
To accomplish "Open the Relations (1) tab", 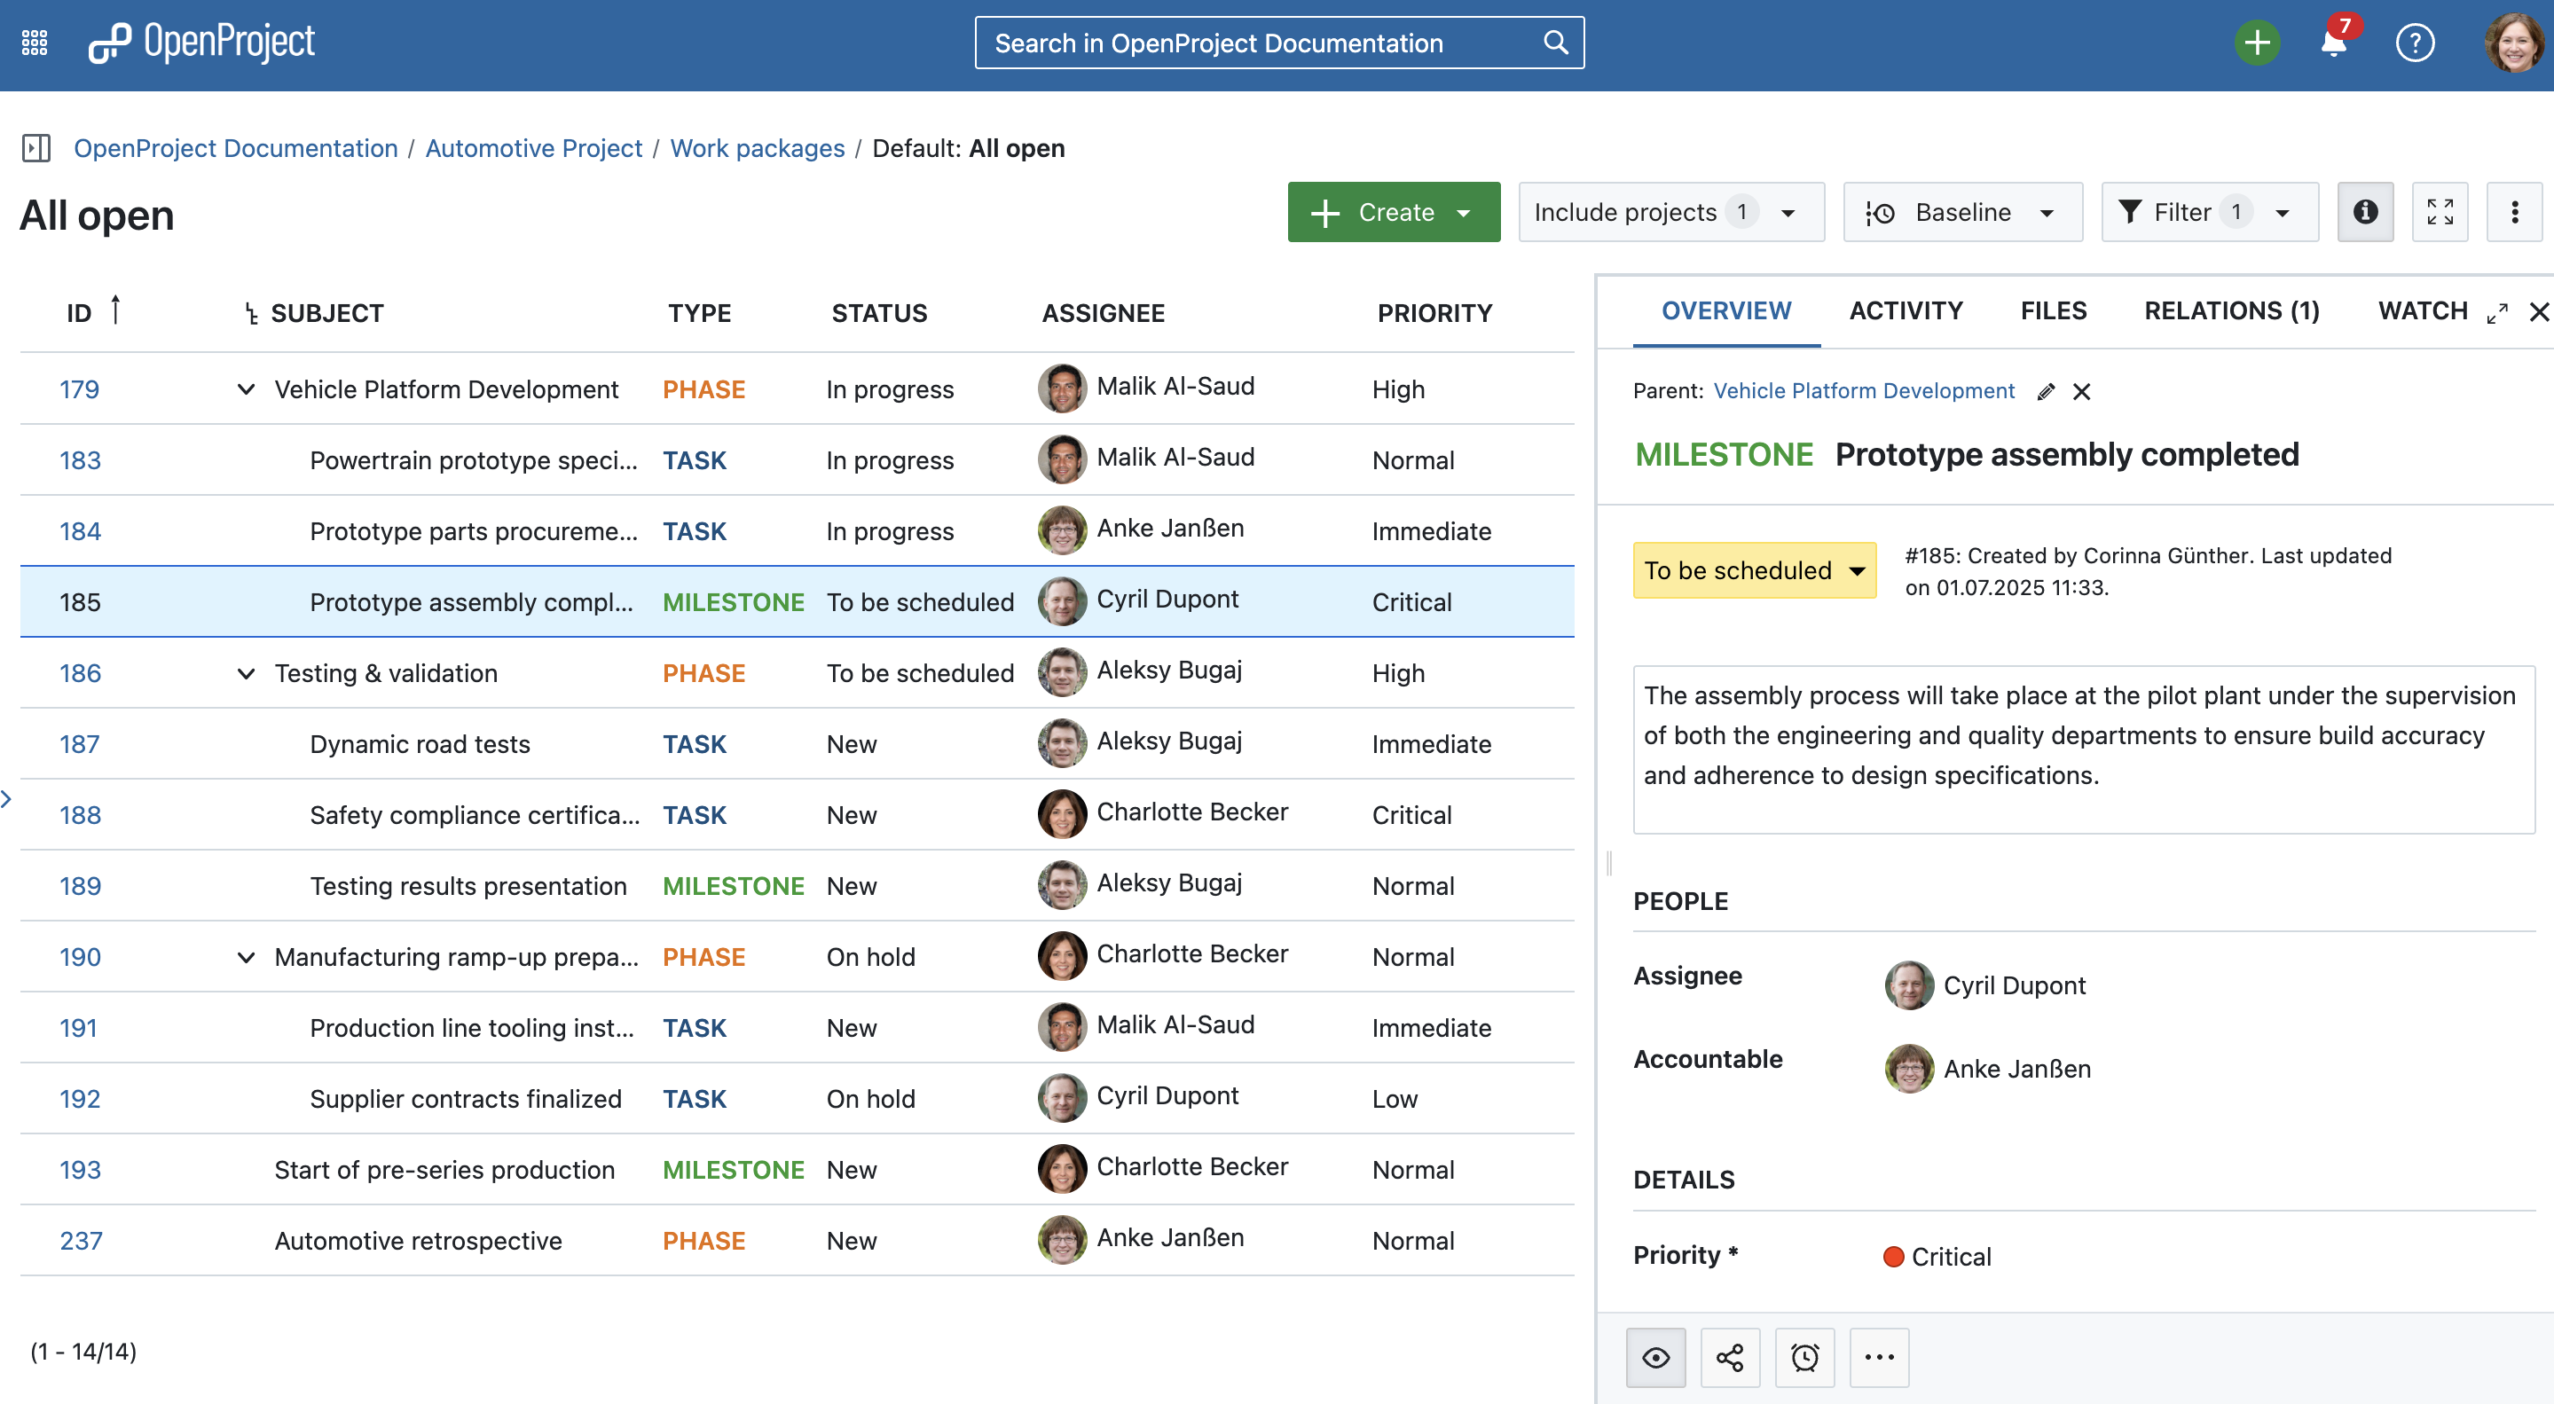I will point(2231,311).
